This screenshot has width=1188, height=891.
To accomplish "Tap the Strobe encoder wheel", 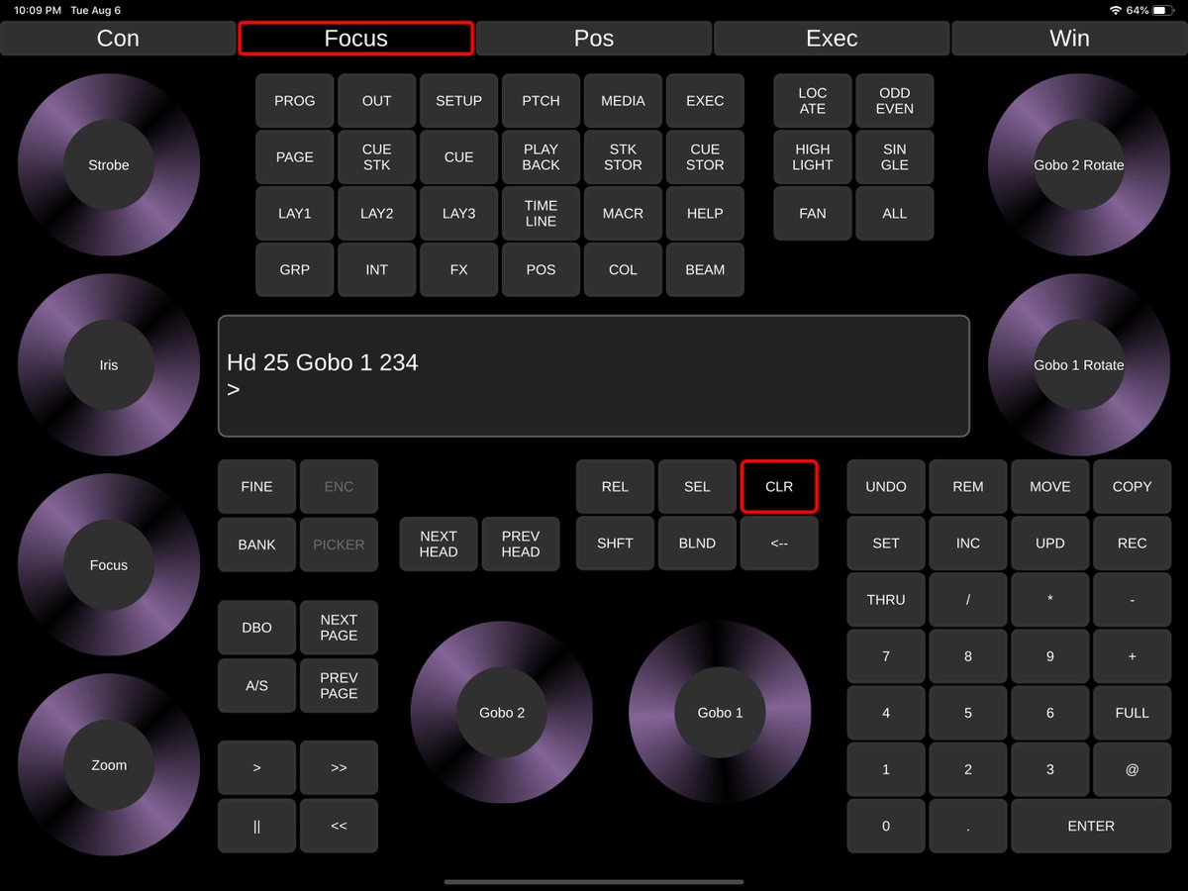I will (x=109, y=165).
